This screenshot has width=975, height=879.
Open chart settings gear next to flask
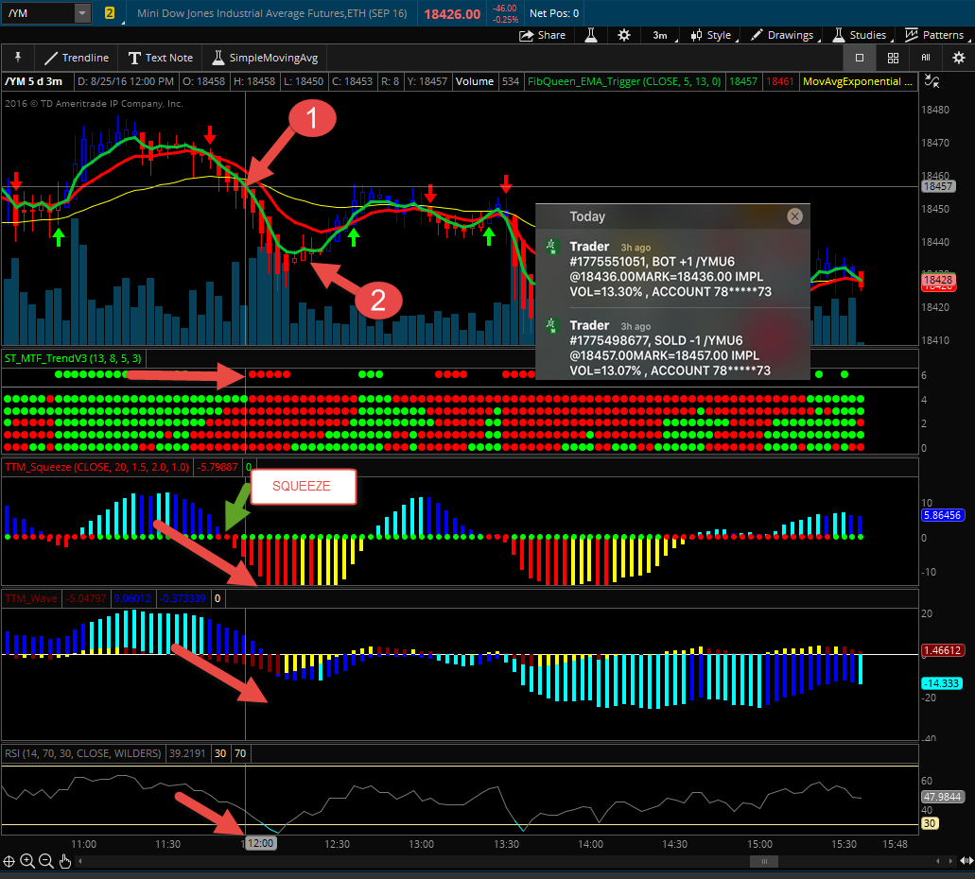[x=623, y=35]
